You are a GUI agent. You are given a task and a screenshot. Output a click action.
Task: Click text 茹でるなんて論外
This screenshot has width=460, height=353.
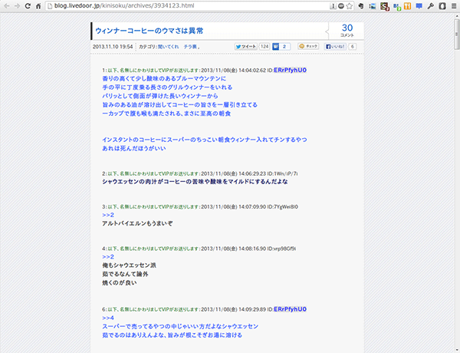point(125,274)
